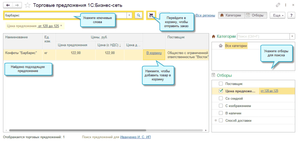
Task: Uncheck the Цена предложения filter
Action: (221, 91)
